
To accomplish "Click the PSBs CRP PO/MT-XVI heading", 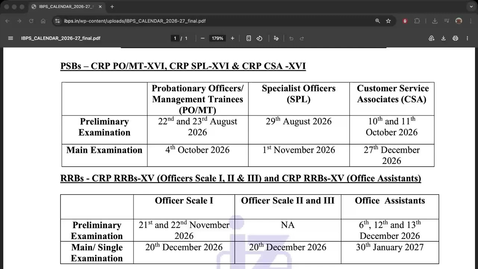I will coord(183,66).
